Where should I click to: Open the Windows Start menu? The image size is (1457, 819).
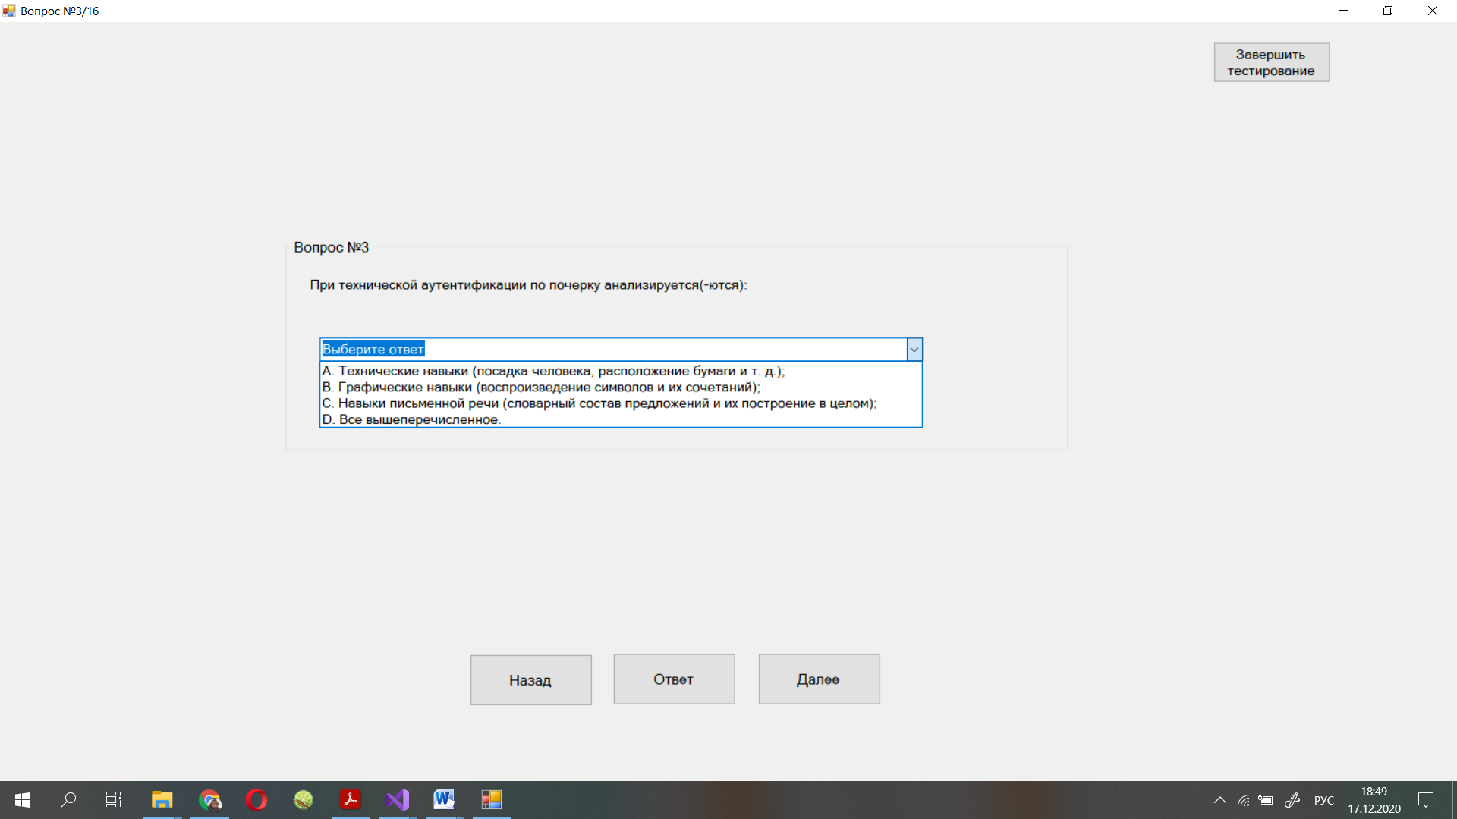click(23, 800)
